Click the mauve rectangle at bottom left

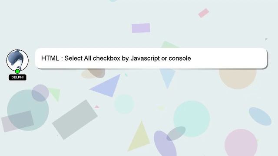[x=17, y=121]
